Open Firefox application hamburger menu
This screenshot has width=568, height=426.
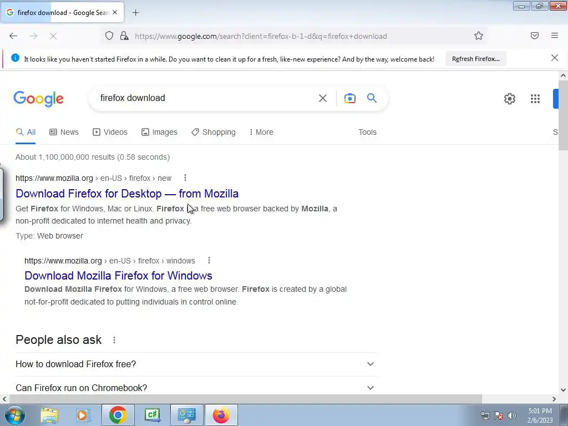(555, 35)
